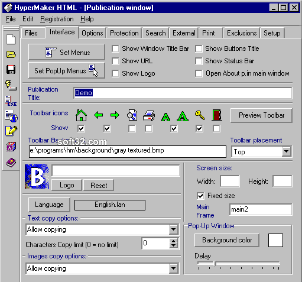This screenshot has height=282, width=302.
Task: Decrease Characters Copy limit with down arrow
Action: 174,246
